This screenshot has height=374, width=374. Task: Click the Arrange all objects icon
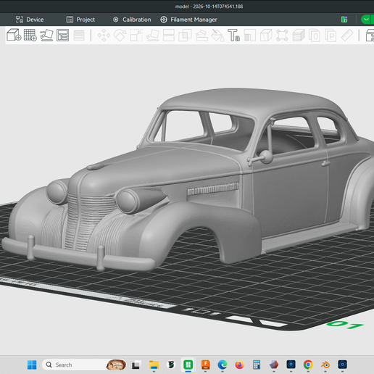(x=62, y=36)
